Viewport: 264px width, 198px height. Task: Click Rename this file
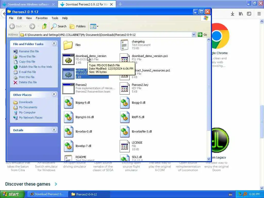(29, 51)
